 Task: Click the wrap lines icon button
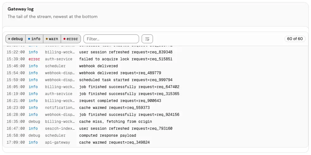pos(147,39)
